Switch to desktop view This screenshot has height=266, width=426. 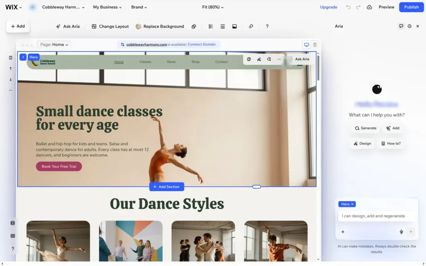307,45
